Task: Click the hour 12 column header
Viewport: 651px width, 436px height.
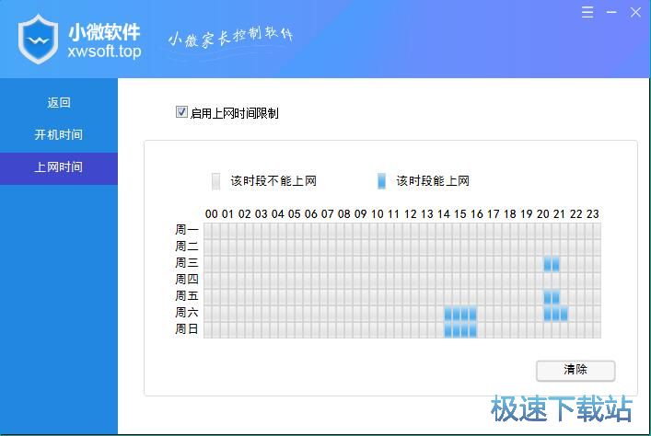Action: coord(410,214)
